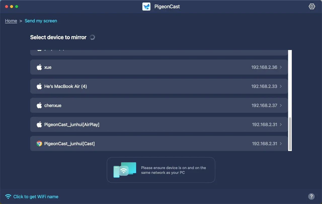The width and height of the screenshot is (322, 204).
Task: Open chevron on the Cast device row
Action: tap(281, 144)
